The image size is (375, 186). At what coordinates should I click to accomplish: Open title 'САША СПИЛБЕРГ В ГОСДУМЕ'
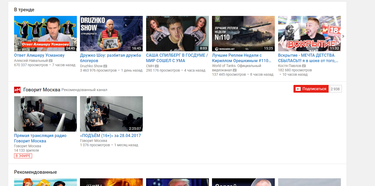177,58
